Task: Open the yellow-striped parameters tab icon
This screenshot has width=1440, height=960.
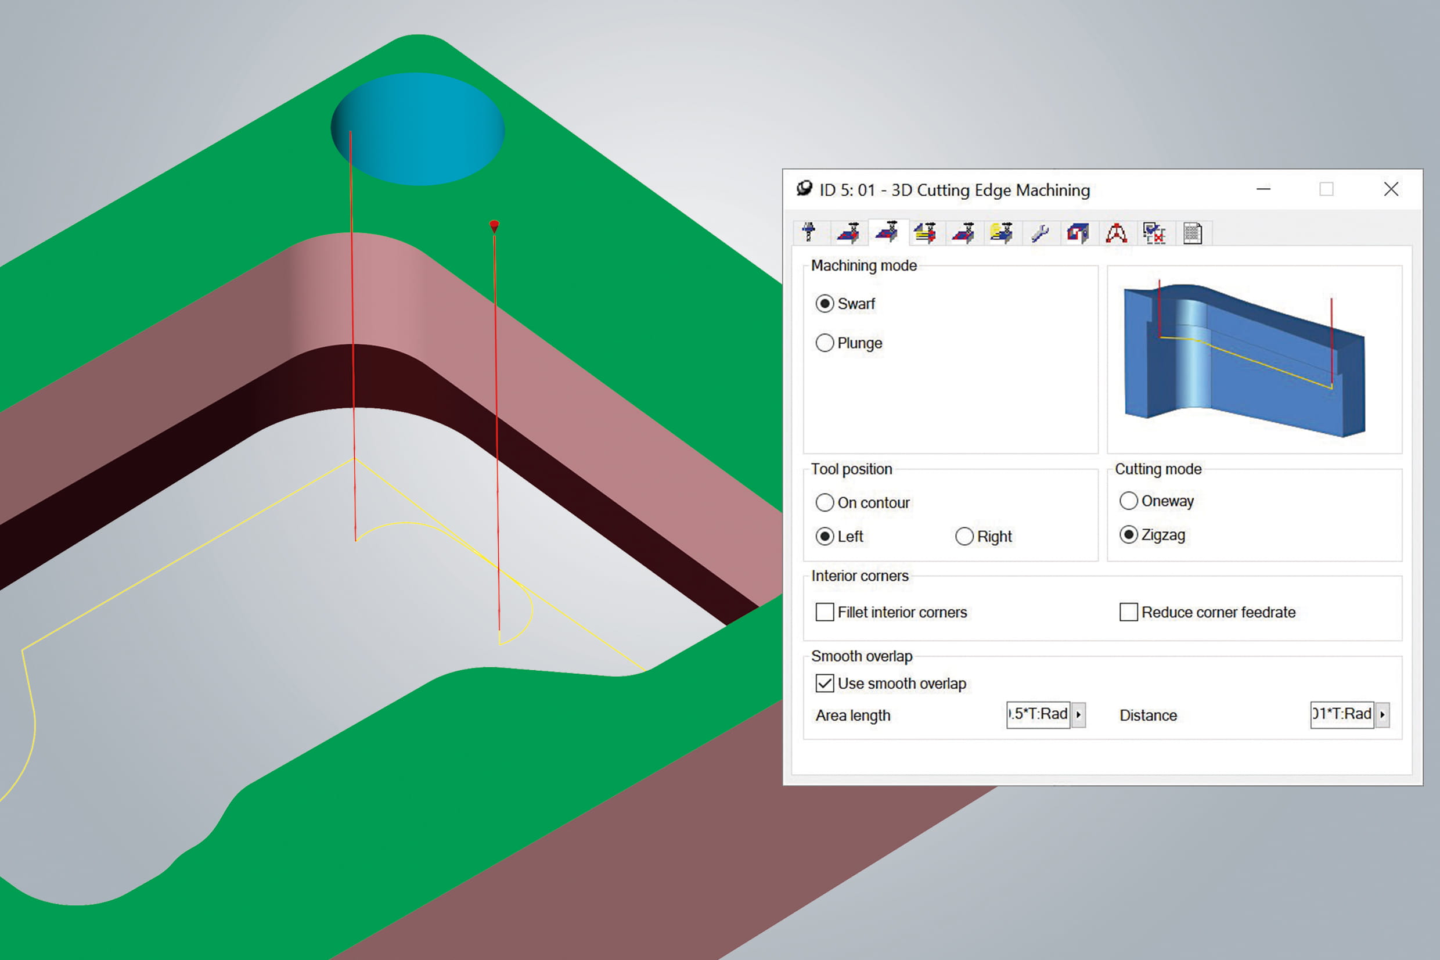Action: [925, 233]
